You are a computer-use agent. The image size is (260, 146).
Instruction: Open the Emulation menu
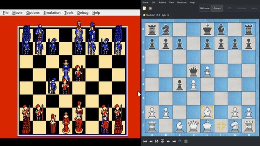click(52, 13)
